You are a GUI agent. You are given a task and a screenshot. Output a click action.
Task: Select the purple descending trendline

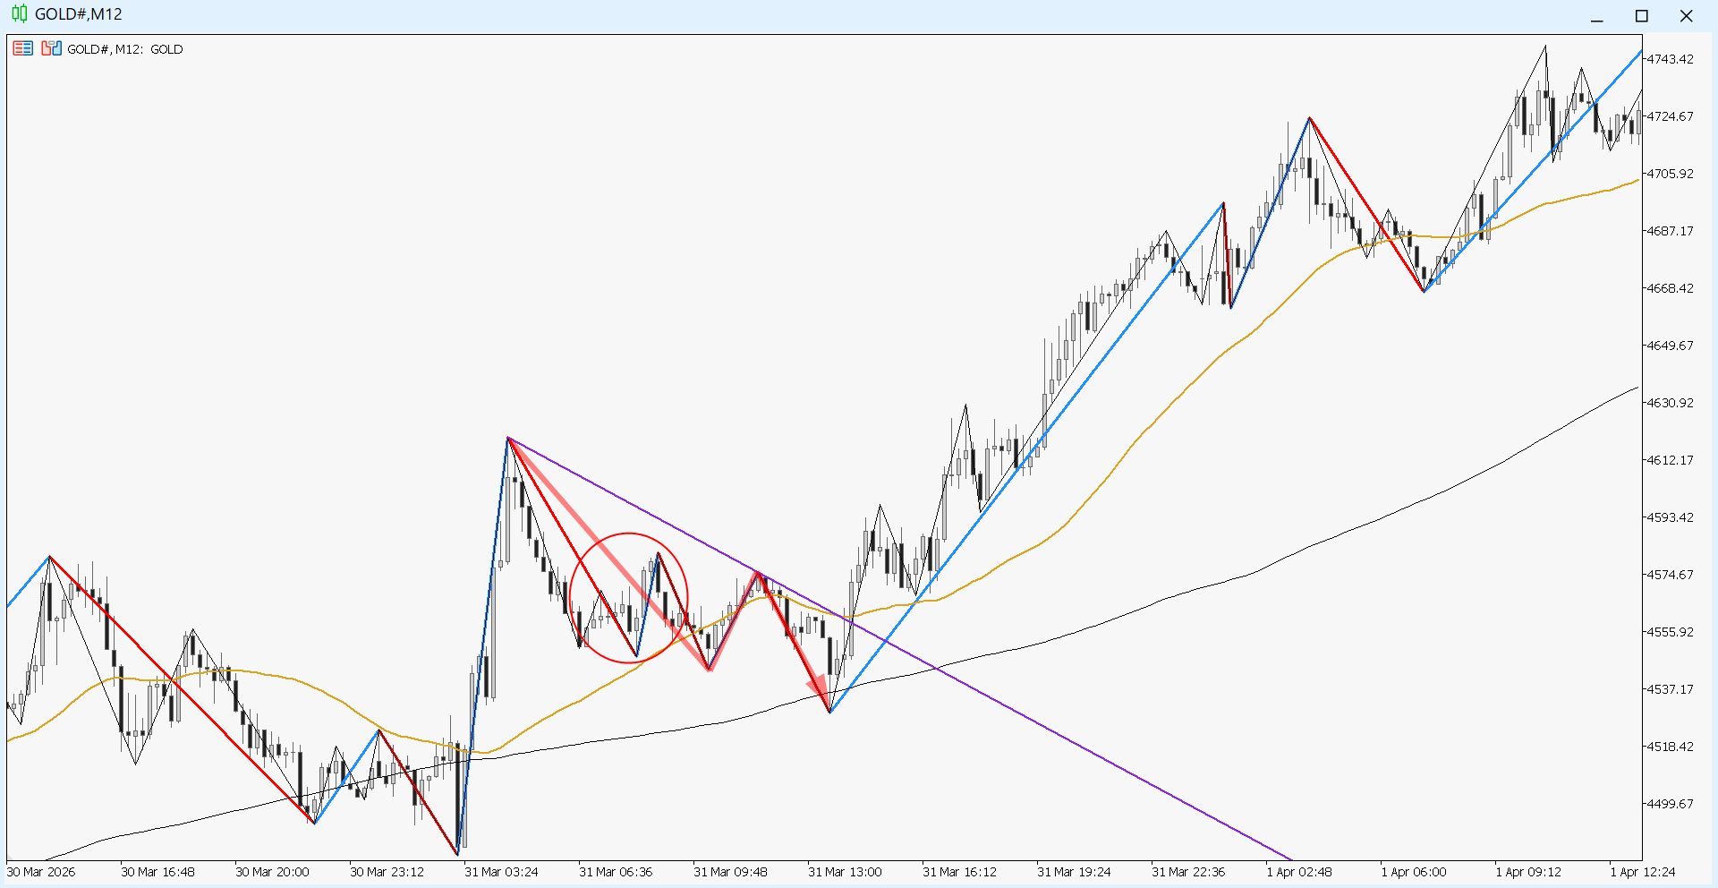point(1074,745)
